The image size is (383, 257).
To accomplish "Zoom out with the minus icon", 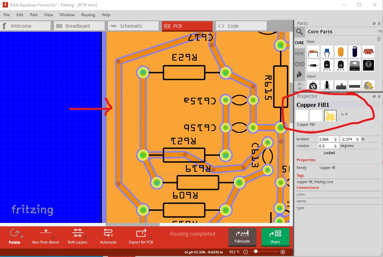I will (246, 252).
